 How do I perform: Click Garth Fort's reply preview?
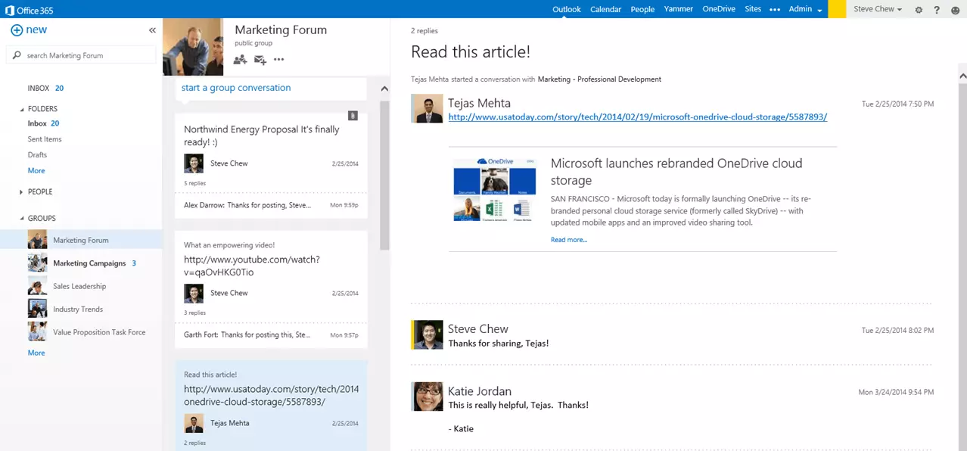[x=271, y=335]
